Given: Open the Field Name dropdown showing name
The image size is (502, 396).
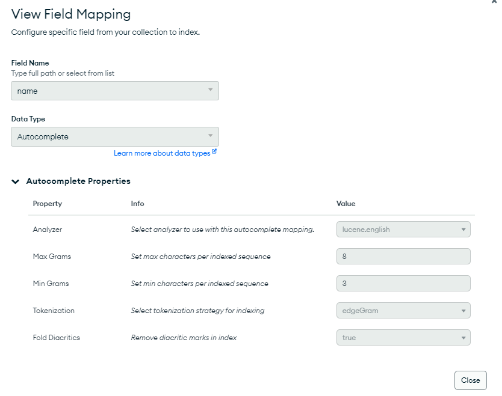Looking at the screenshot, I should click(115, 91).
